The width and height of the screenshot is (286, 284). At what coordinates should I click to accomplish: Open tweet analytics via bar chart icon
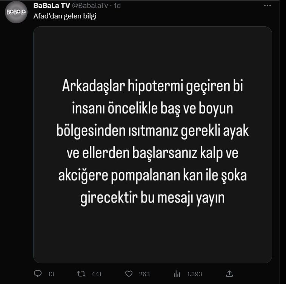(177, 274)
